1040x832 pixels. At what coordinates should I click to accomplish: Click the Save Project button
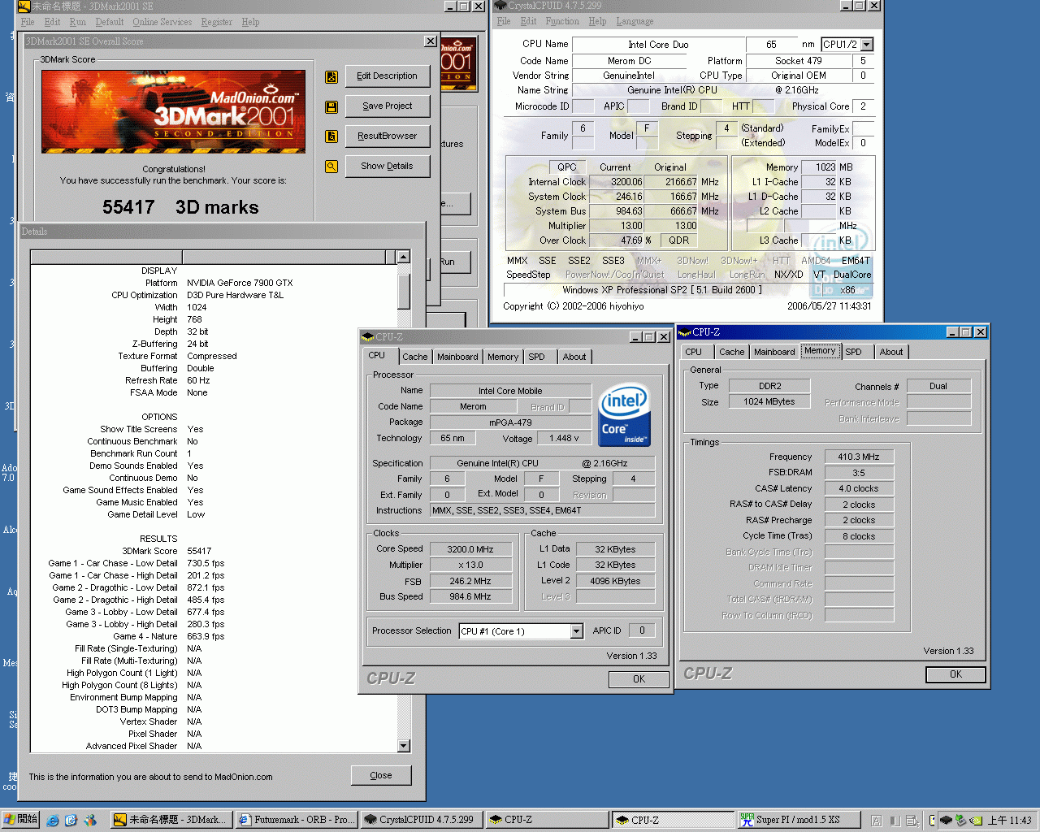pos(388,106)
